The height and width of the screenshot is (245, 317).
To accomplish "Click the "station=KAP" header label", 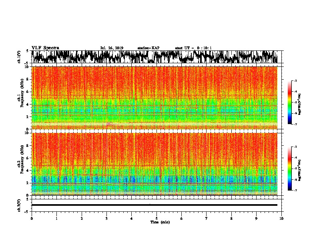I will (148, 48).
